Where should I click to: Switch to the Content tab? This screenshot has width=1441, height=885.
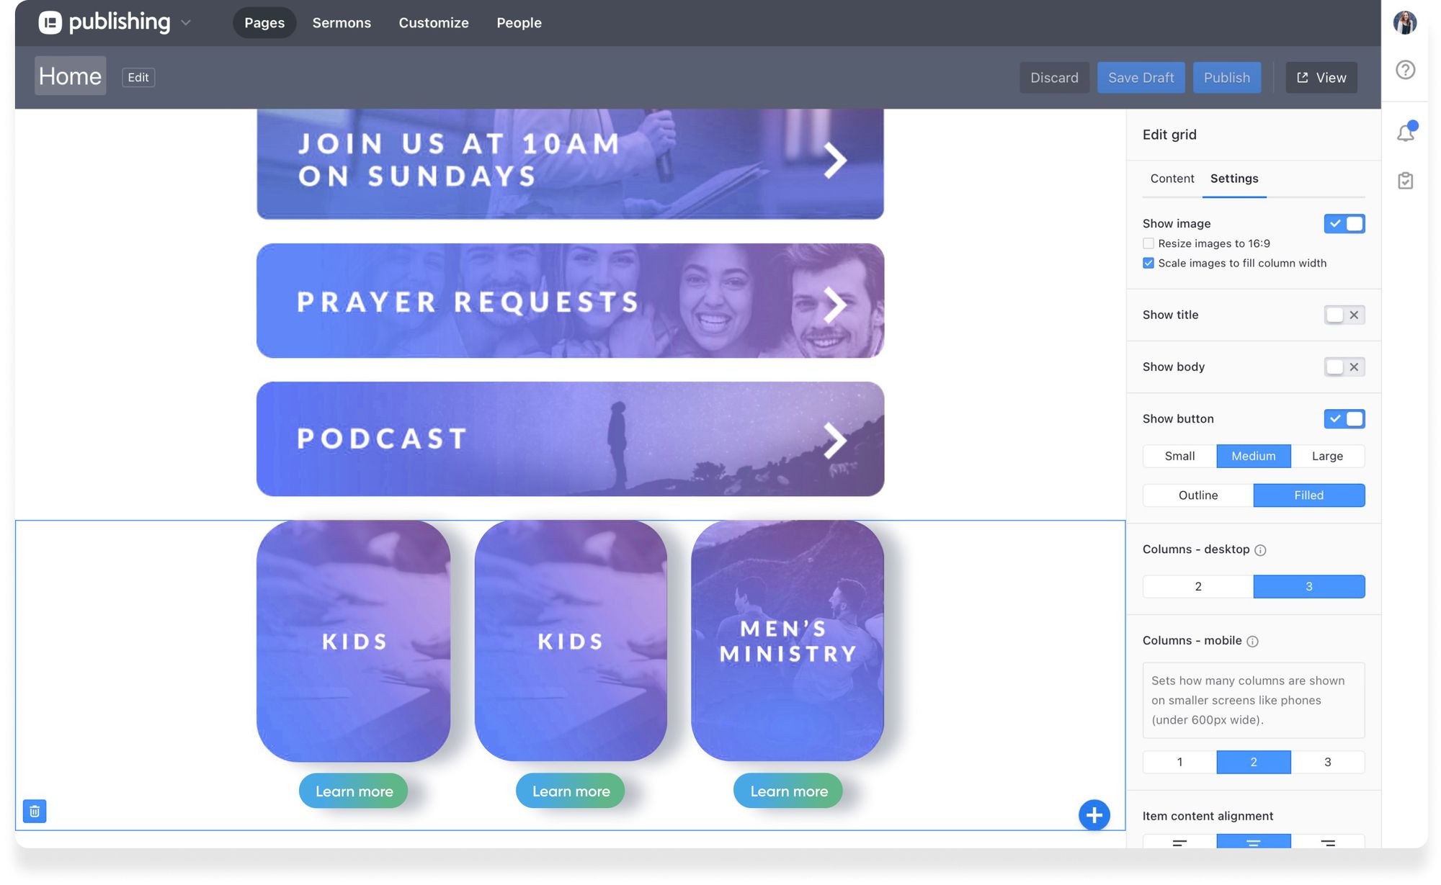pyautogui.click(x=1172, y=179)
